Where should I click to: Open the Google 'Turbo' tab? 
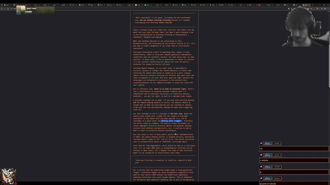click(204, 5)
